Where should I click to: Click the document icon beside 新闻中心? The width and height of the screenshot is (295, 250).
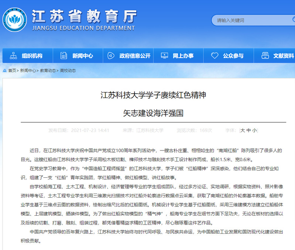click(x=64, y=56)
